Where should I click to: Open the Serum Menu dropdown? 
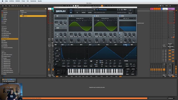point(125,9)
